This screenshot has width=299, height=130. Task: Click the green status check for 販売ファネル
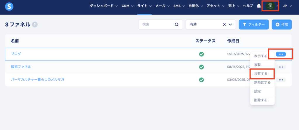201,67
